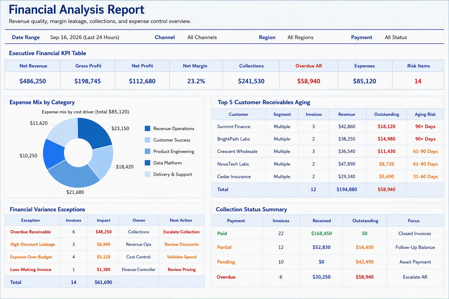
Task: Click the Expenses KPI value $85,120
Action: click(x=365, y=81)
